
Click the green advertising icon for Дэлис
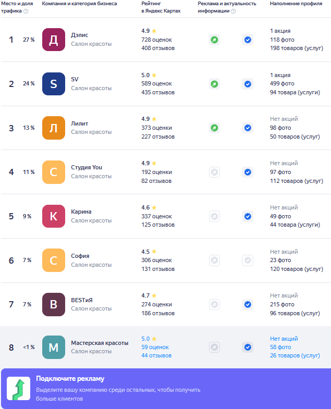pyautogui.click(x=214, y=40)
